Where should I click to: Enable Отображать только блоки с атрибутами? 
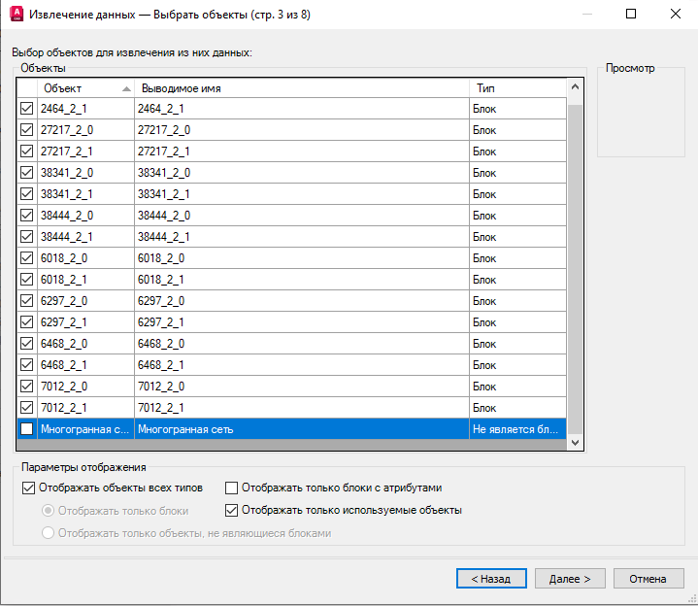pyautogui.click(x=231, y=488)
